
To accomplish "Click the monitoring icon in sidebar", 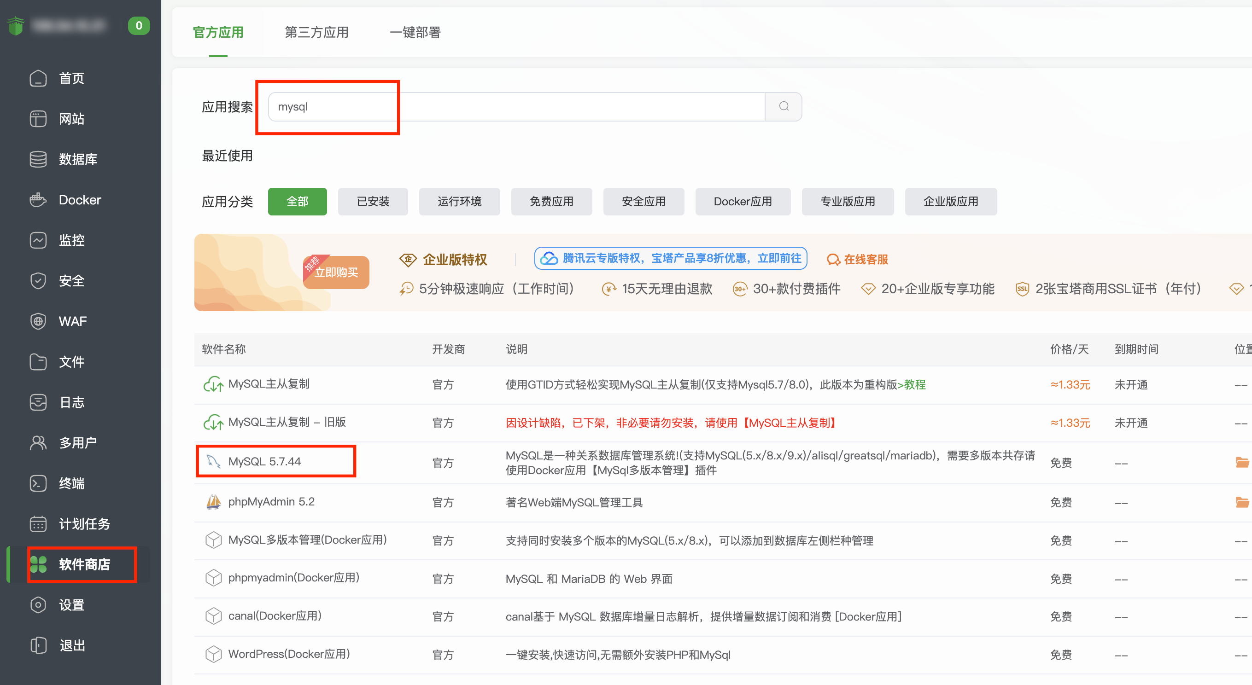I will (38, 240).
